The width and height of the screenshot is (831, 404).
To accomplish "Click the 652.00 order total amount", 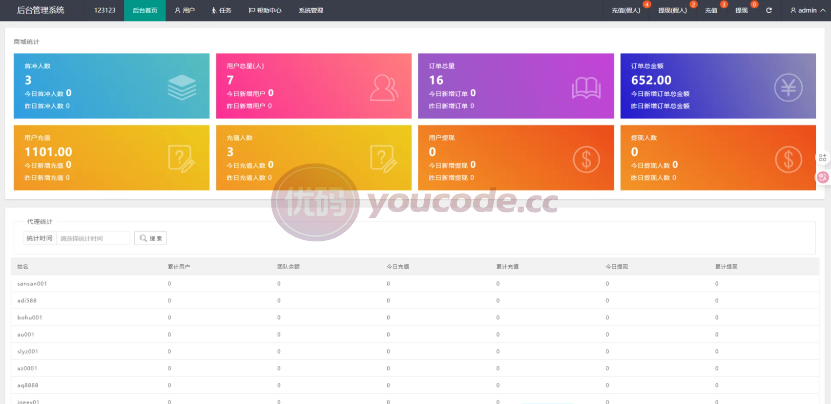I will point(651,80).
